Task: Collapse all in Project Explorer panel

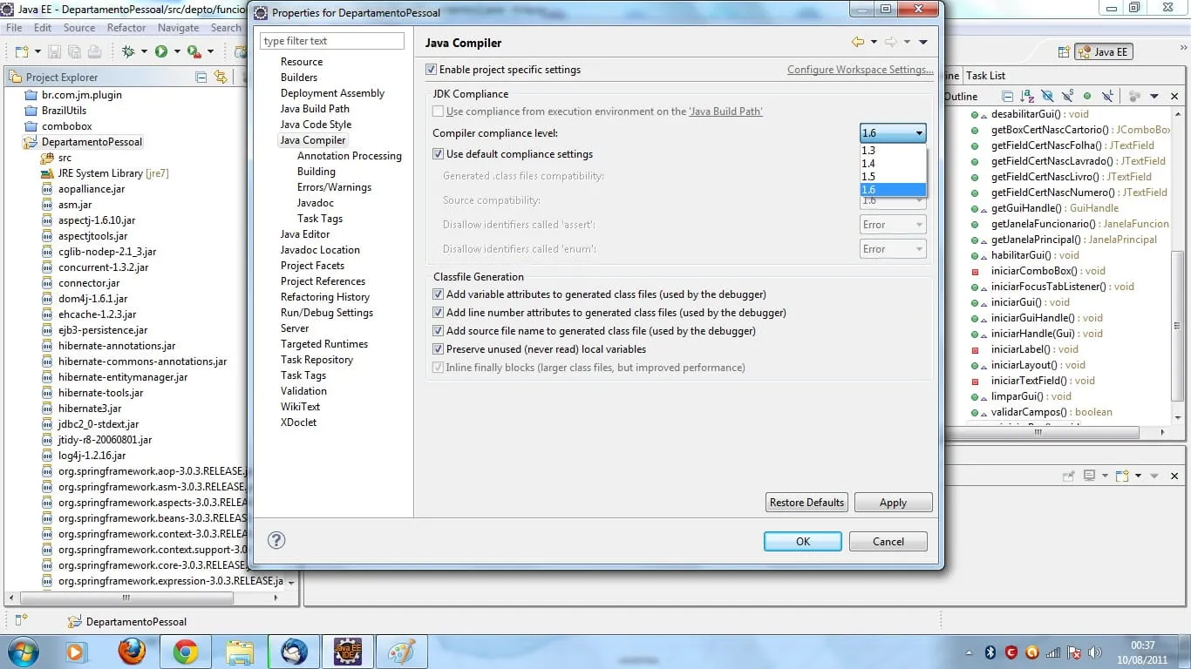Action: (x=201, y=77)
